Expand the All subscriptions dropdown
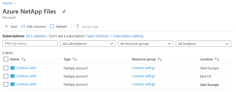Screen dimensions: 236x92 88,44
